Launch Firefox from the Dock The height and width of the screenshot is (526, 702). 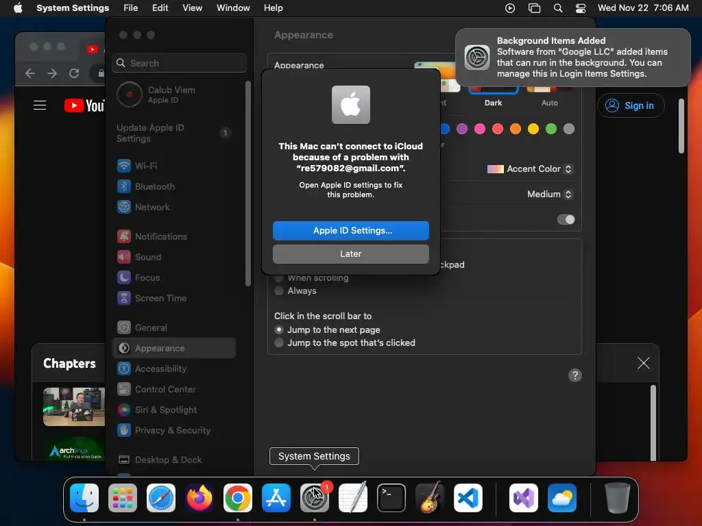(x=199, y=498)
